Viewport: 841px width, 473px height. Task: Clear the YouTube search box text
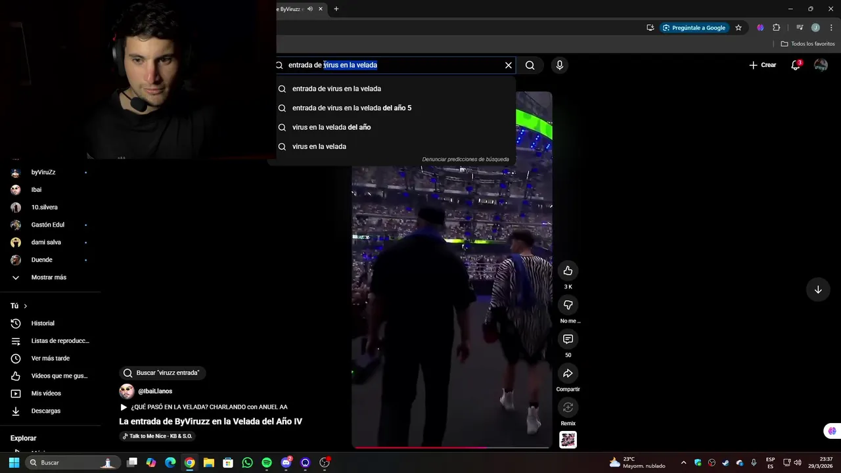point(508,65)
